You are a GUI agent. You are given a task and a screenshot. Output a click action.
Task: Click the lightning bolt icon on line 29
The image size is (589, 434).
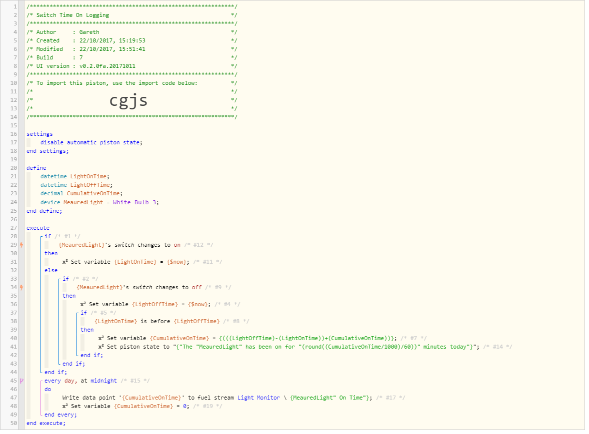coord(21,245)
